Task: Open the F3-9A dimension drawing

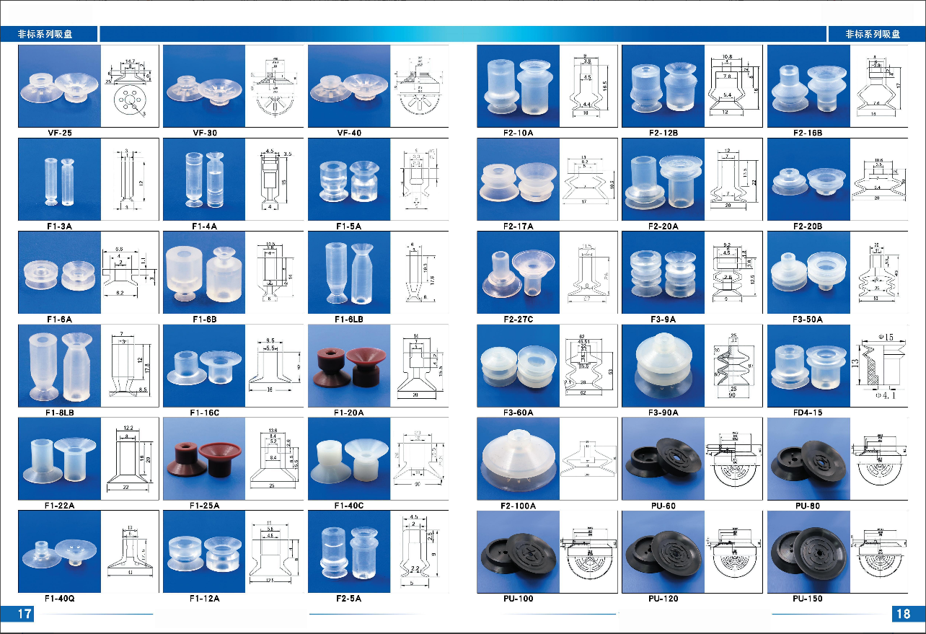Action: 733,273
